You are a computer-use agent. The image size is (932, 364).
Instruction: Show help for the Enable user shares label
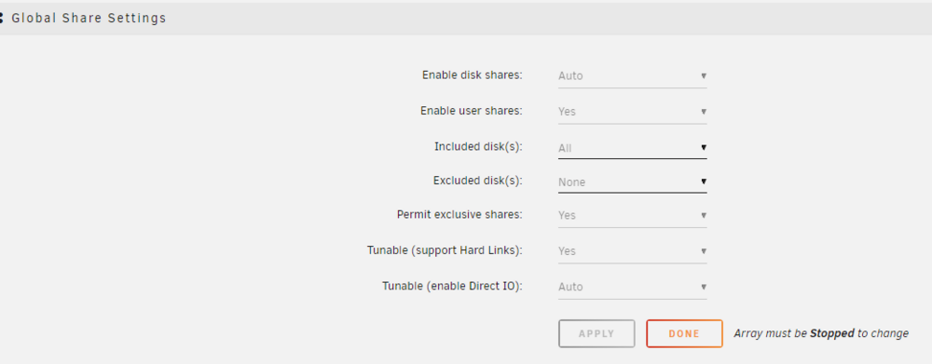[472, 111]
